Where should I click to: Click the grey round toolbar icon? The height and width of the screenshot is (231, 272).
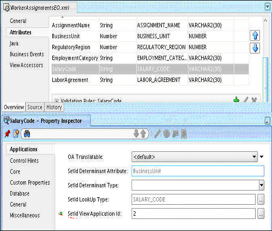click(166, 134)
